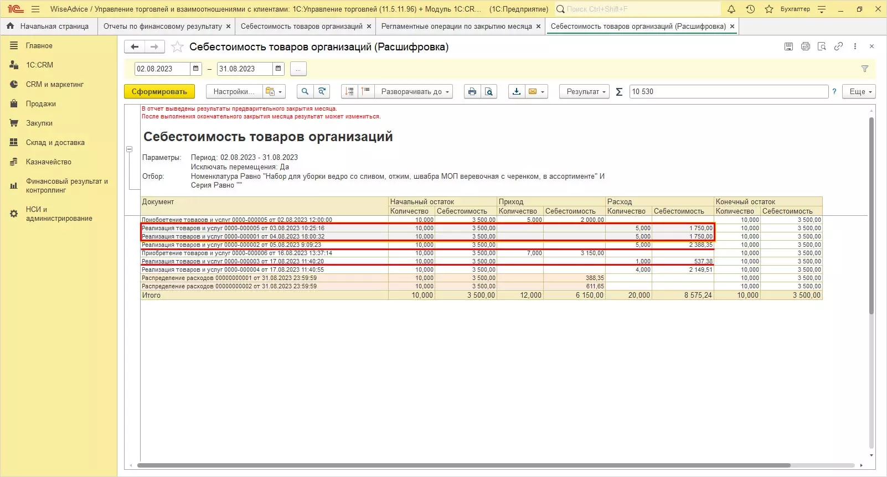Open calendar picker for start date

[x=196, y=69]
